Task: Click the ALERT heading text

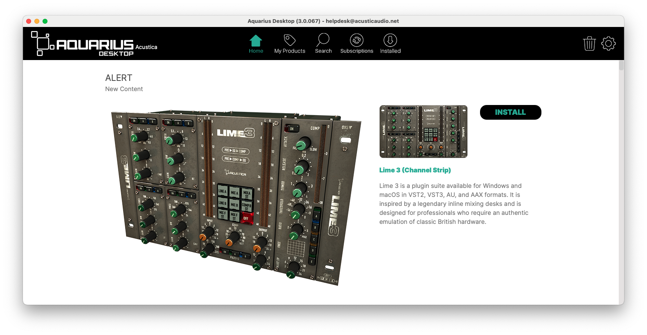Action: tap(119, 78)
